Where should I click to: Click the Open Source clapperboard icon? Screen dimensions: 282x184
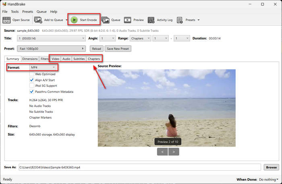pos(7,20)
